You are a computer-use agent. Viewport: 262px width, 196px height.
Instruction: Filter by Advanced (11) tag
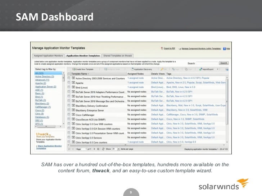[42, 80]
